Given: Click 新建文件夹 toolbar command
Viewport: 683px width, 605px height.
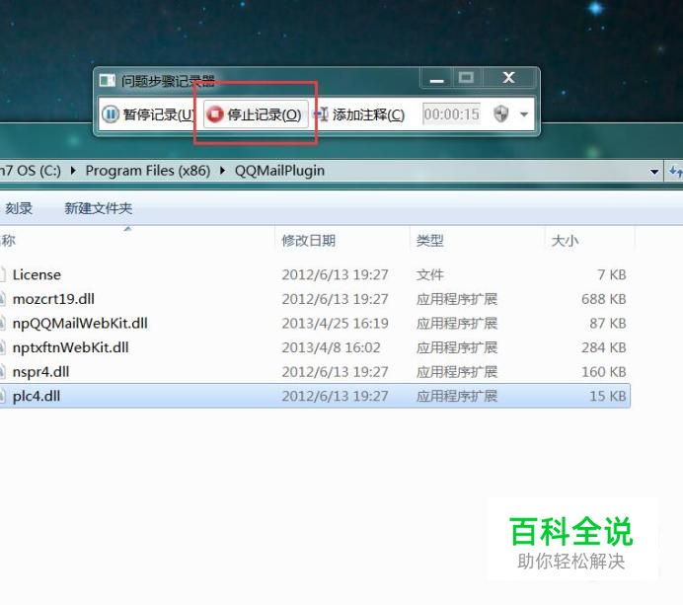Looking at the screenshot, I should 98,208.
